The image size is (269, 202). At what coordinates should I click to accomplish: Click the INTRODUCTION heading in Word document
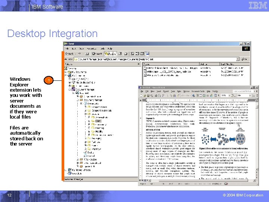[x=153, y=130]
